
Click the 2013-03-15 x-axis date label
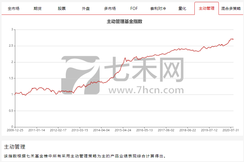(80, 130)
